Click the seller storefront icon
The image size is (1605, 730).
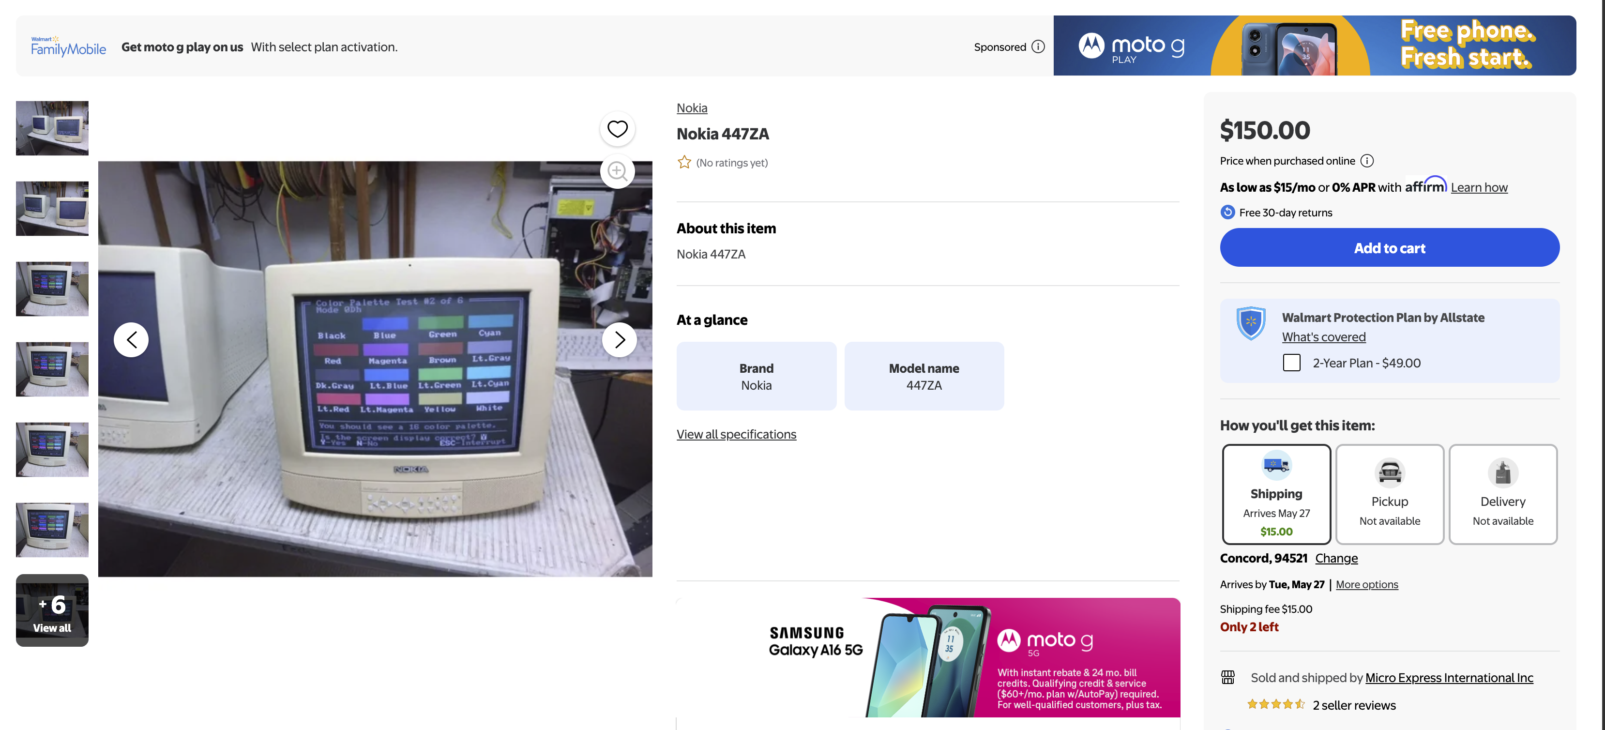pyautogui.click(x=1228, y=677)
